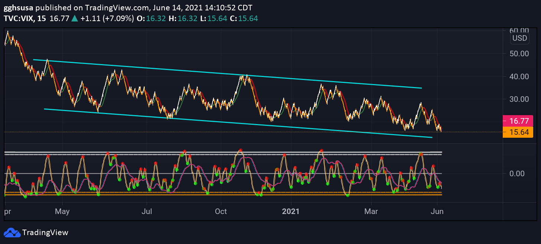Click the TradingView wordmark text at bottom
Image resolution: width=541 pixels, height=244 pixels.
click(x=45, y=233)
